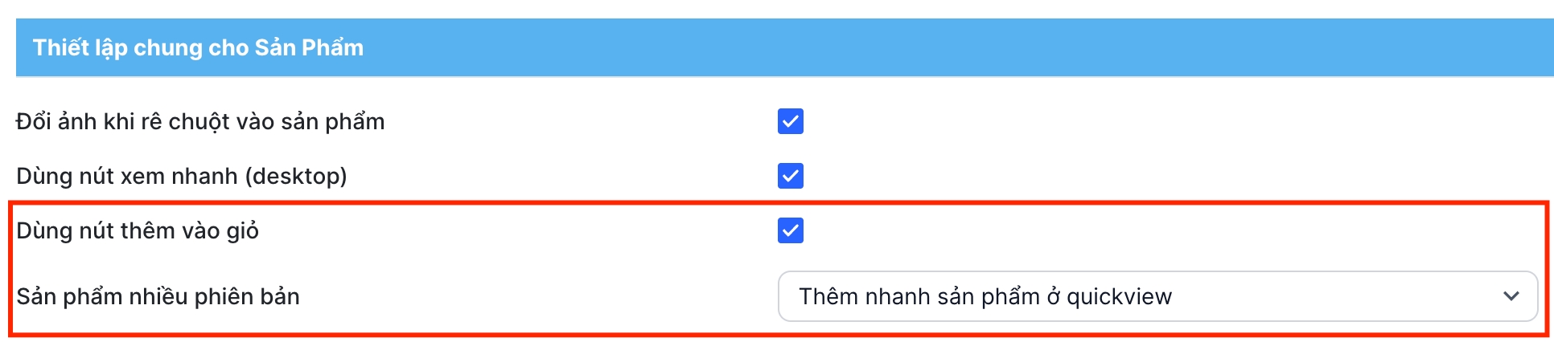Viewport: 1554px width, 342px height.
Task: Uncheck "Đổi ảnh khi rê chuột vào sản phẩm" checkbox
Action: 790,121
